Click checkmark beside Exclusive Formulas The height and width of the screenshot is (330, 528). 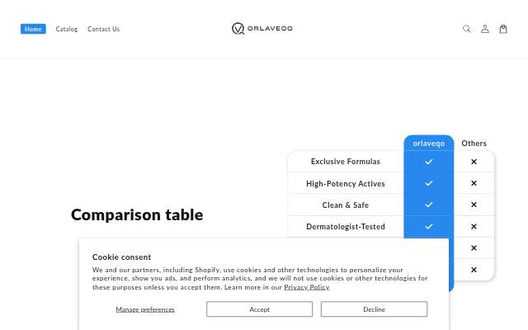429,162
